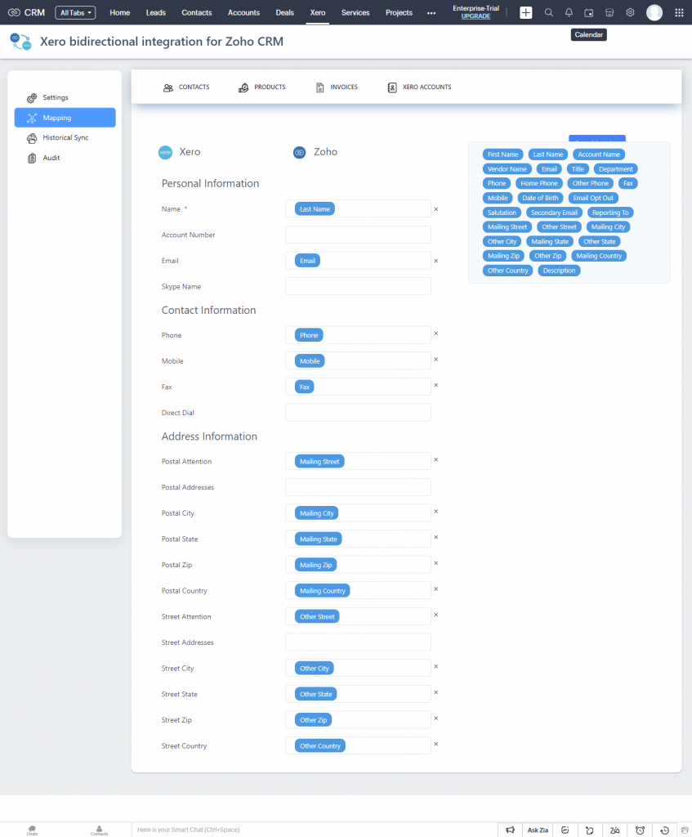The image size is (692, 837).
Task: Open the Setup gear icon in top bar
Action: (x=630, y=13)
